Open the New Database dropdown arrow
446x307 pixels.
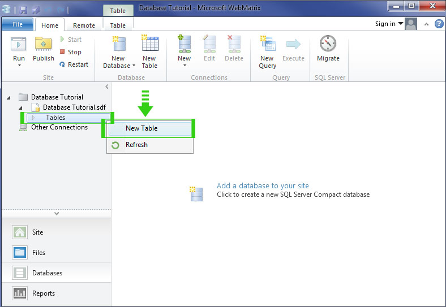point(134,66)
